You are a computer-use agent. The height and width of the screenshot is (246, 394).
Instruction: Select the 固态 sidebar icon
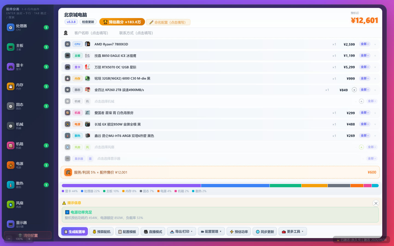point(11,106)
